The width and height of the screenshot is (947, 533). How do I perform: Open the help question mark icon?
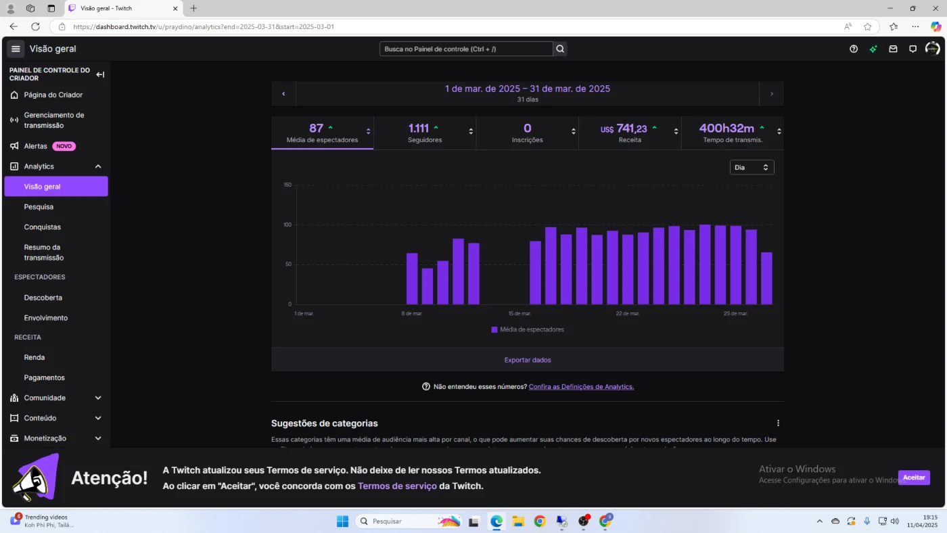click(x=854, y=49)
